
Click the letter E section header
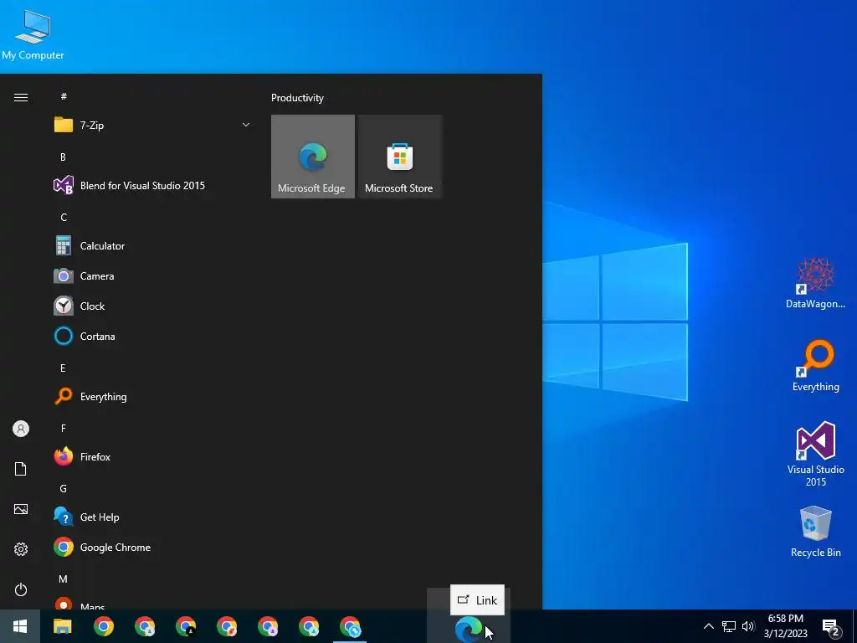tap(63, 368)
